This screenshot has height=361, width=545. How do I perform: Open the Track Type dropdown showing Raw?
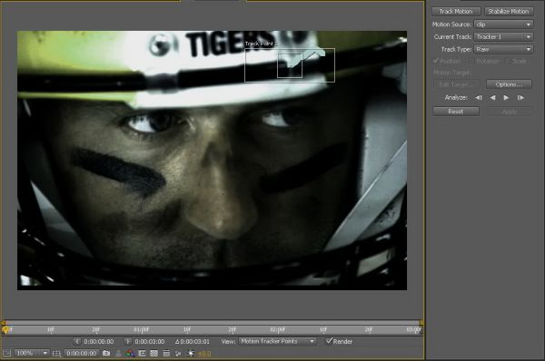tap(503, 49)
